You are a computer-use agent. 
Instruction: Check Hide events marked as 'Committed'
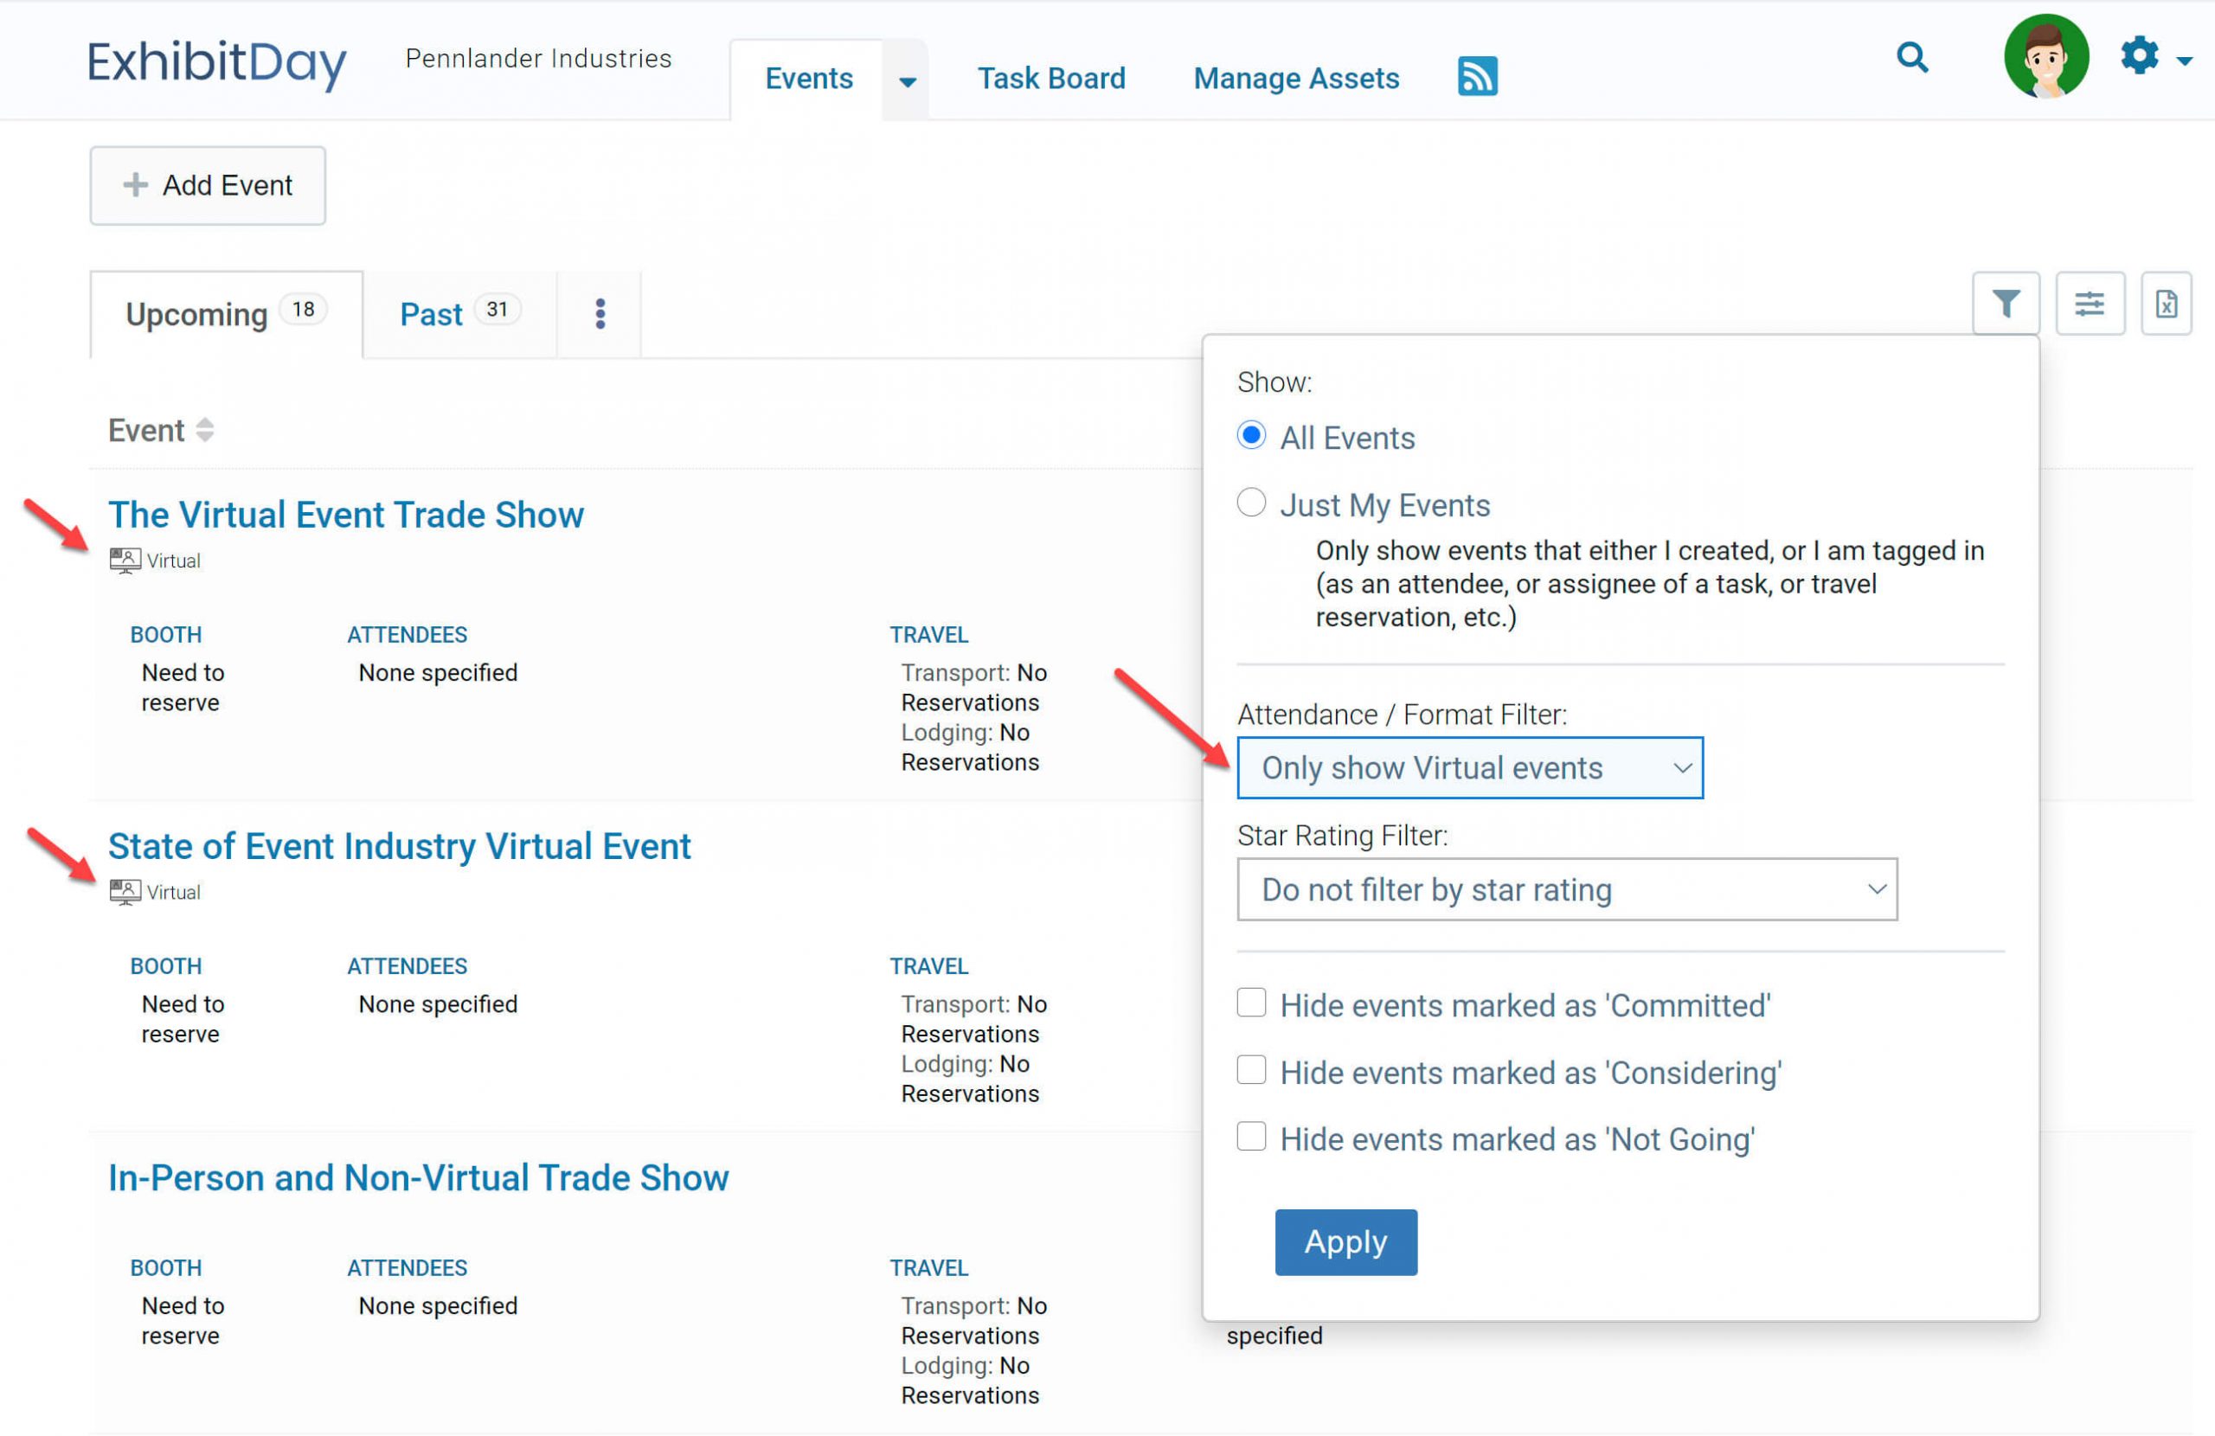(x=1252, y=1003)
